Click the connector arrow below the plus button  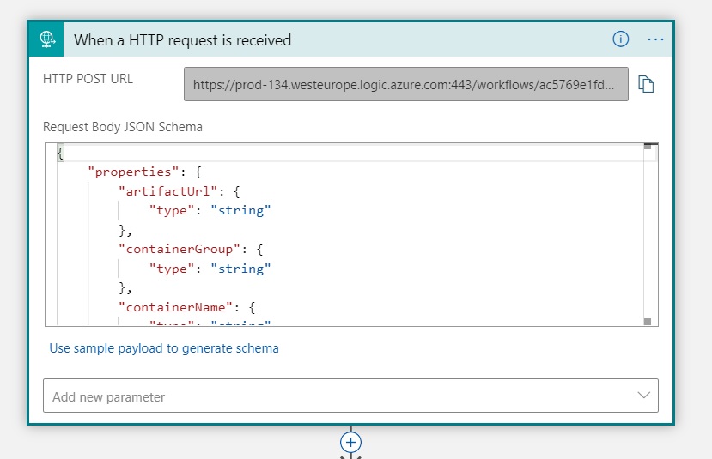pyautogui.click(x=350, y=456)
